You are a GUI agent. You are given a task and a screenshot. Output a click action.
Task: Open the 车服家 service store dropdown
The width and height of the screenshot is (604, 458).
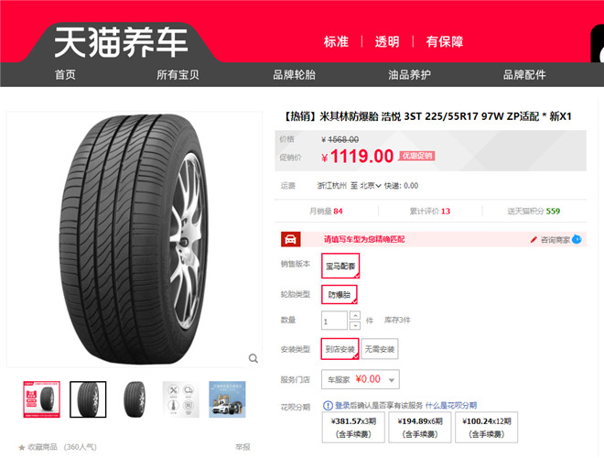pos(361,379)
